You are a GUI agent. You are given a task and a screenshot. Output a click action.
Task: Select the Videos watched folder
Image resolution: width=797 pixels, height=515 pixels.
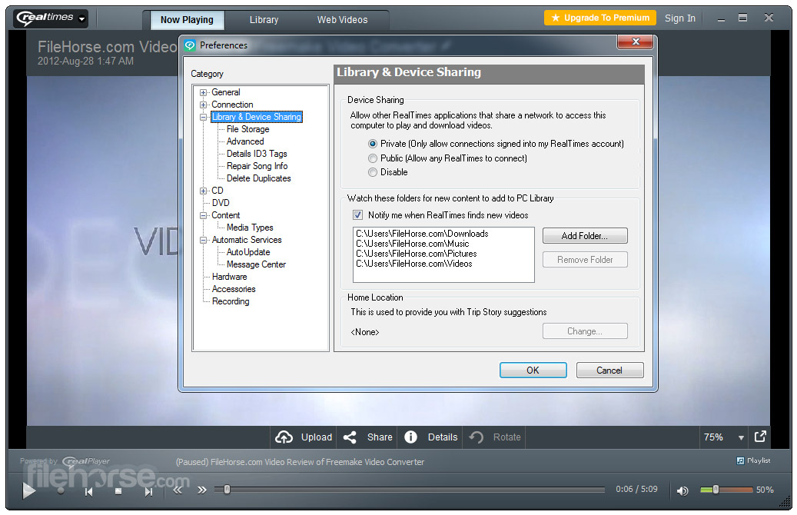point(413,264)
